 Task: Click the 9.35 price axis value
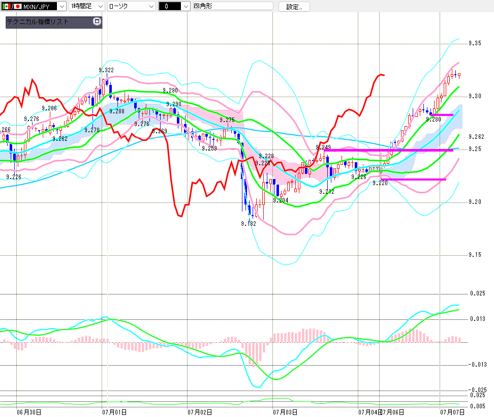point(475,44)
